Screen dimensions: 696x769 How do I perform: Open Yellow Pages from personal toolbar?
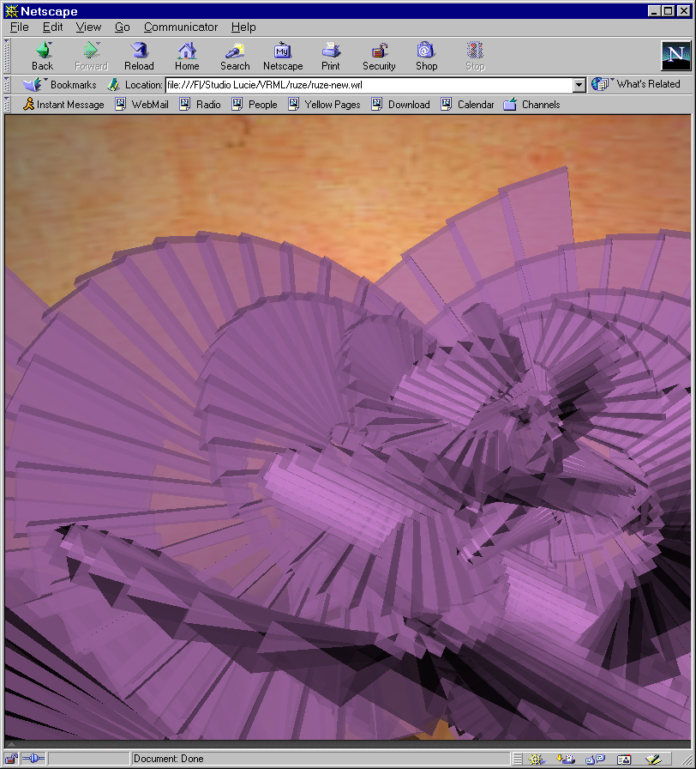324,105
